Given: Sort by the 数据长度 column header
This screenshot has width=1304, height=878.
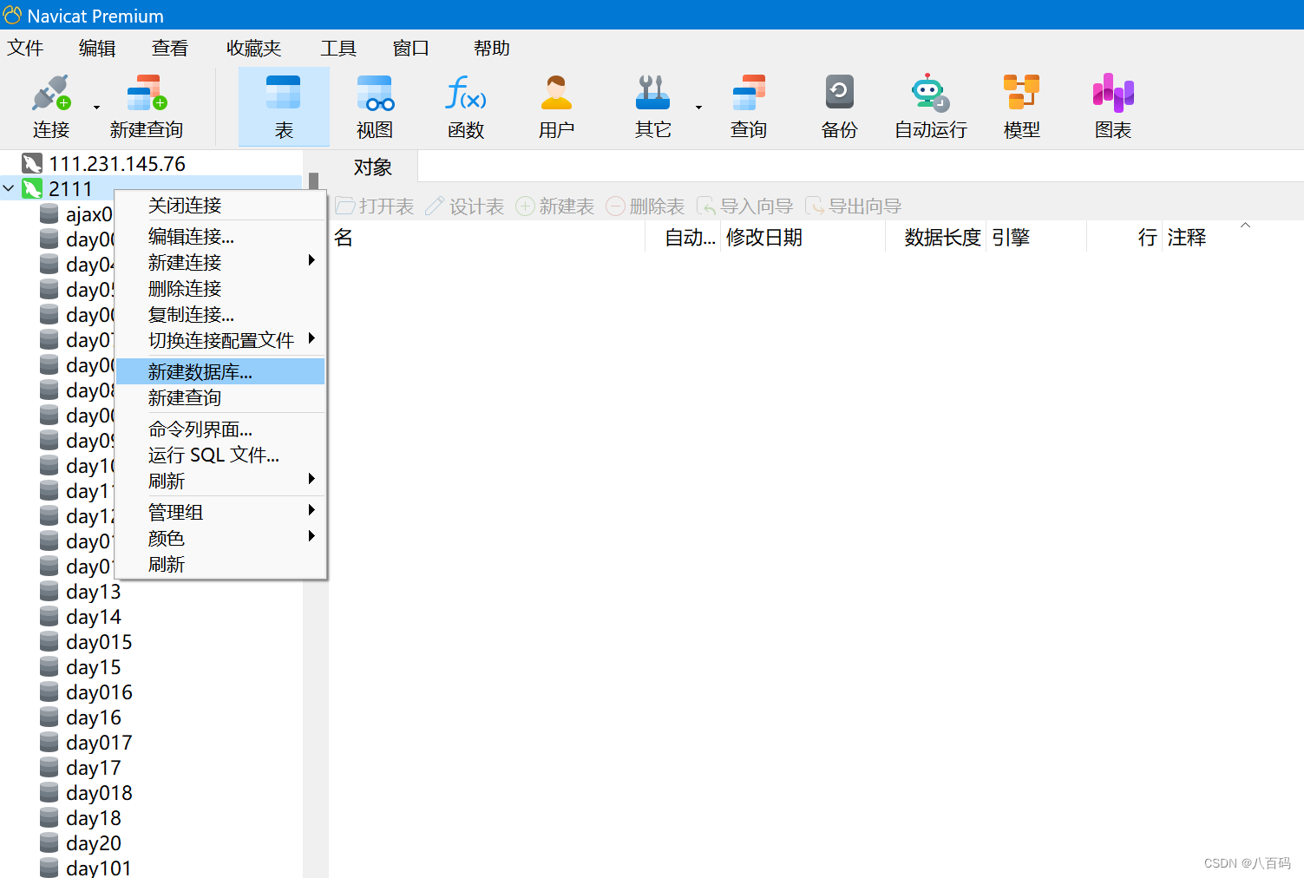Looking at the screenshot, I should coord(935,237).
